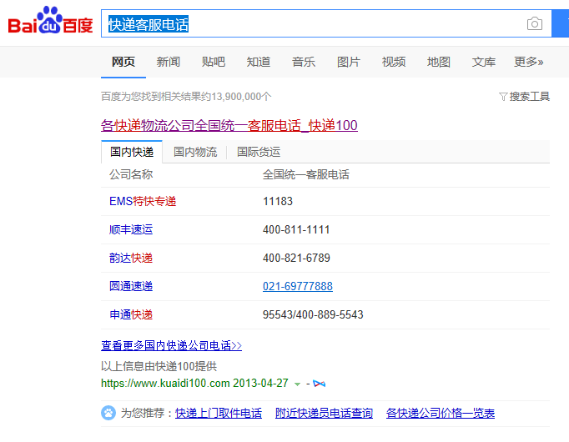Screen dimensions: 569x442
Task: Click the blue search button right of search box
Action: point(560,24)
